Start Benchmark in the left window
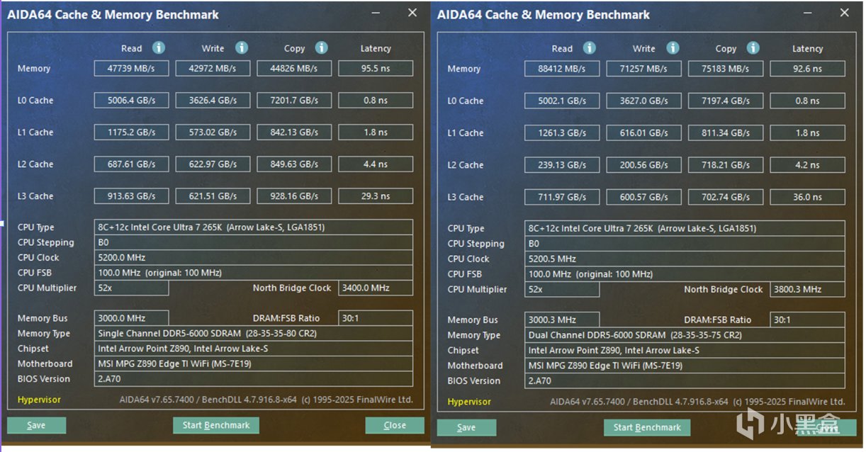Image resolution: width=866 pixels, height=452 pixels. [216, 425]
